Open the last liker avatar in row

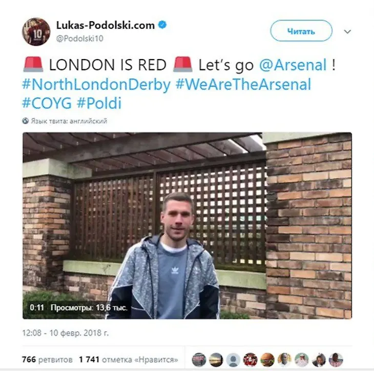pyautogui.click(x=336, y=360)
